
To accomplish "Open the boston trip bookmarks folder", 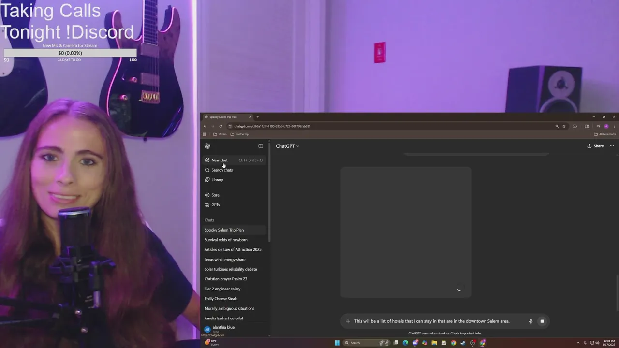I will (x=239, y=134).
